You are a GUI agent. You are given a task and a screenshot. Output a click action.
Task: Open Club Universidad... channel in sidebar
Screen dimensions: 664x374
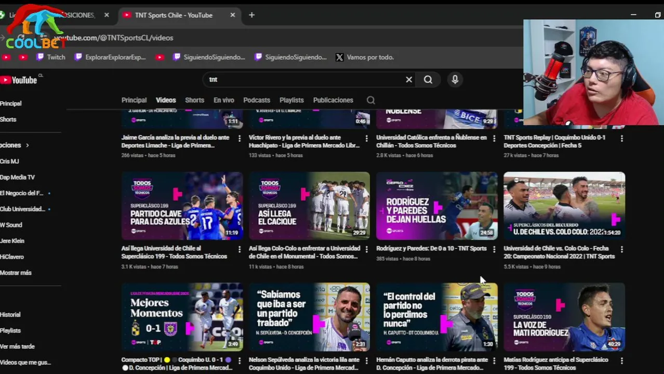click(22, 209)
